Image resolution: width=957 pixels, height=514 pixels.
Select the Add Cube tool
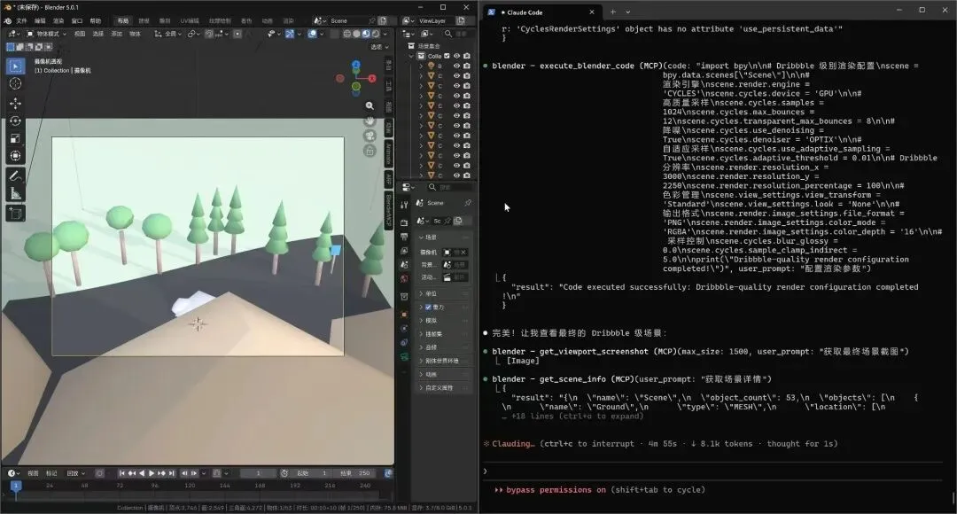pos(16,213)
